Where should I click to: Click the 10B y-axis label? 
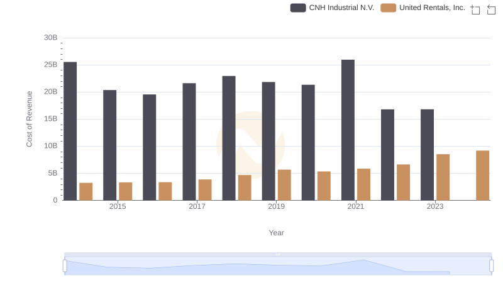pos(51,146)
